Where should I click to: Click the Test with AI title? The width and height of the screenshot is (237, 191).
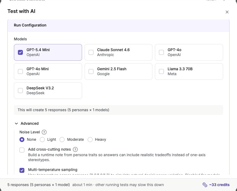click(x=22, y=11)
